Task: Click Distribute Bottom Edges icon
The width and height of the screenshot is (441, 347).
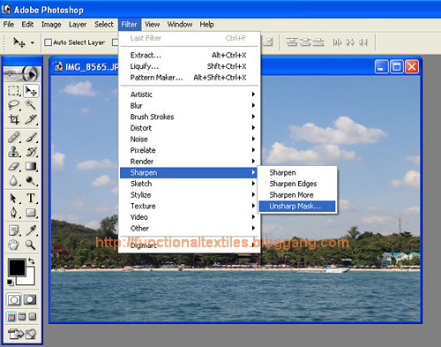Action: pos(318,42)
